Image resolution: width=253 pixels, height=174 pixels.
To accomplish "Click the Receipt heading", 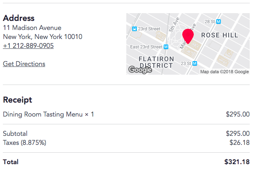I will tap(18, 100).
